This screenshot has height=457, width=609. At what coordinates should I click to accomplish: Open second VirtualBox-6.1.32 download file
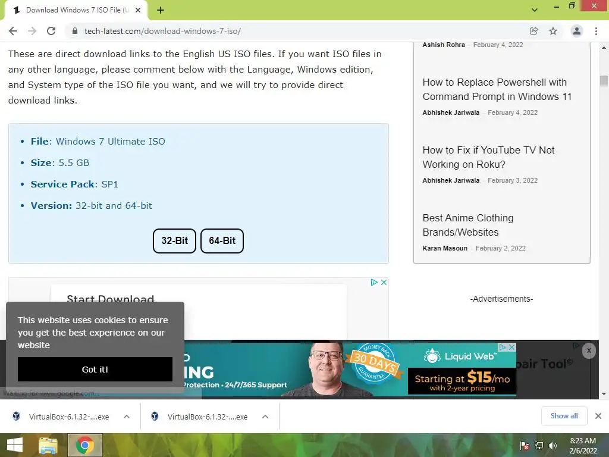coord(201,417)
